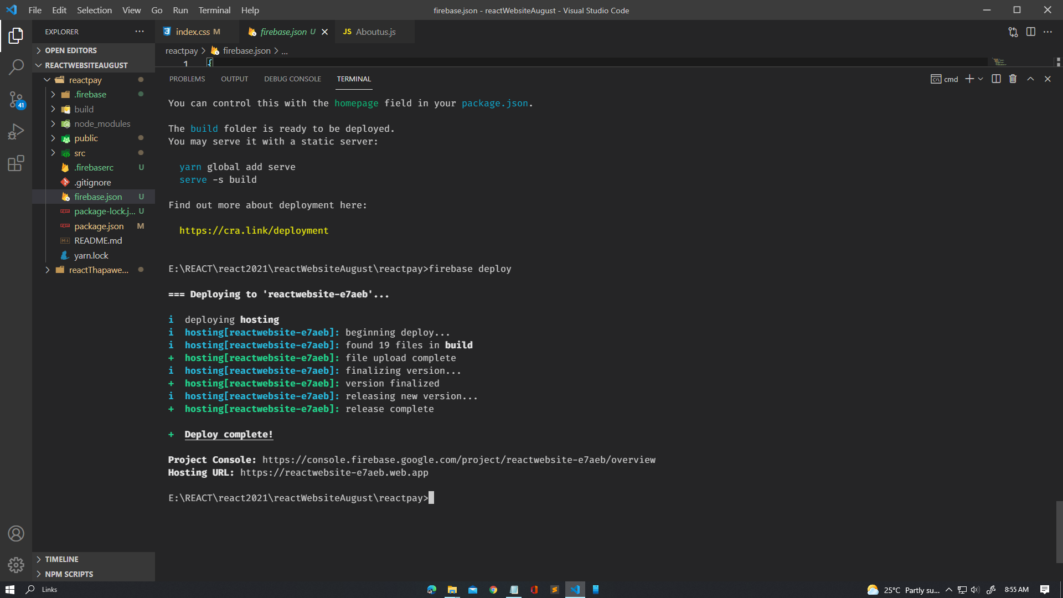Kill the terminal using the trash icon

(x=1013, y=79)
